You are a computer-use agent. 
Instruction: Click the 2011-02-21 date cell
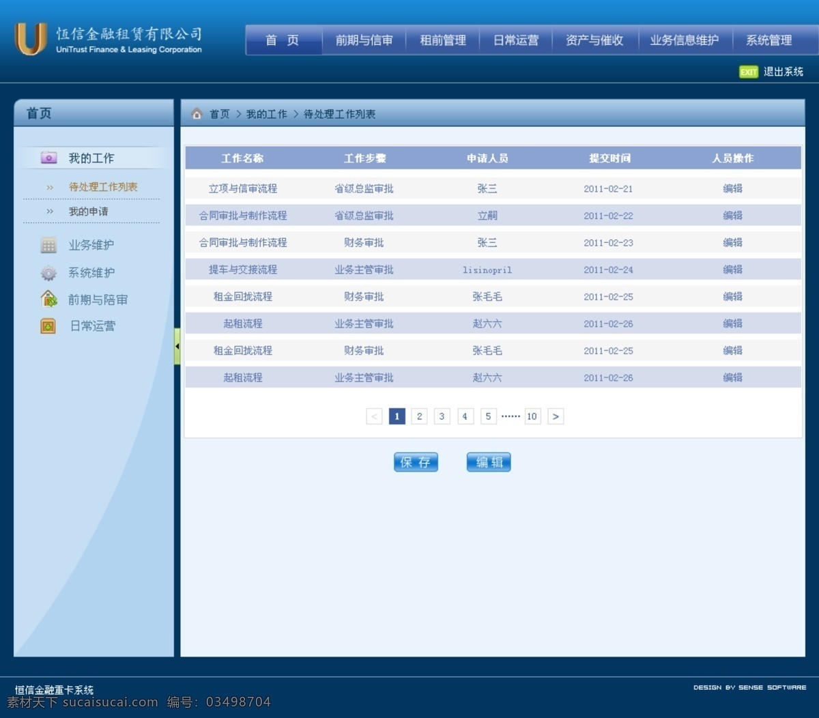click(608, 188)
